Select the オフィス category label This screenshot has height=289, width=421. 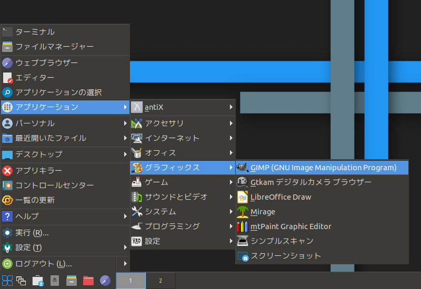click(161, 153)
